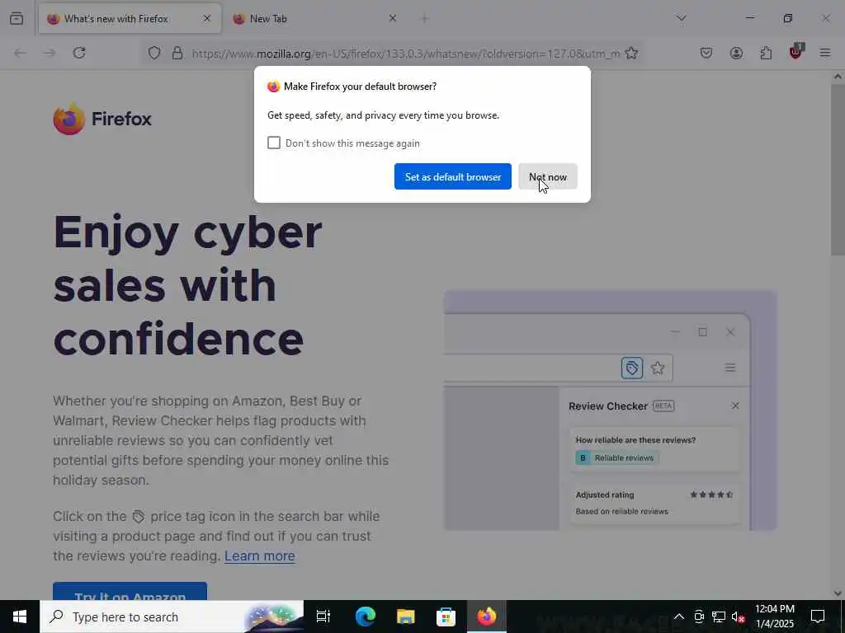
Task: Open the Firefox account menu icon
Action: point(736,53)
